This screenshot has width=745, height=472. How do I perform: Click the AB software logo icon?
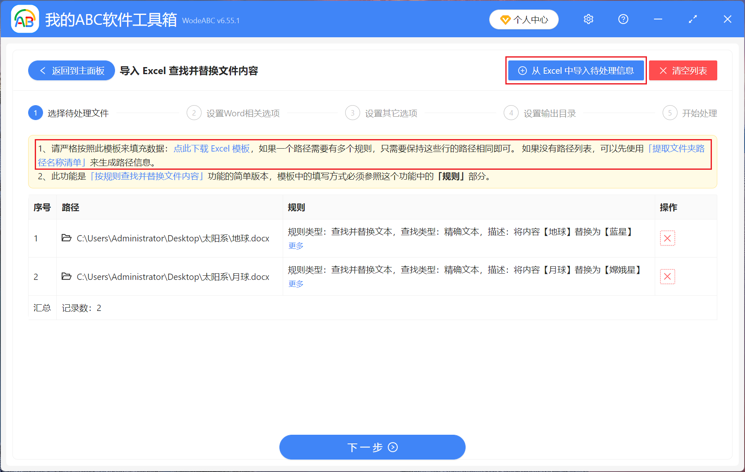[x=24, y=19]
